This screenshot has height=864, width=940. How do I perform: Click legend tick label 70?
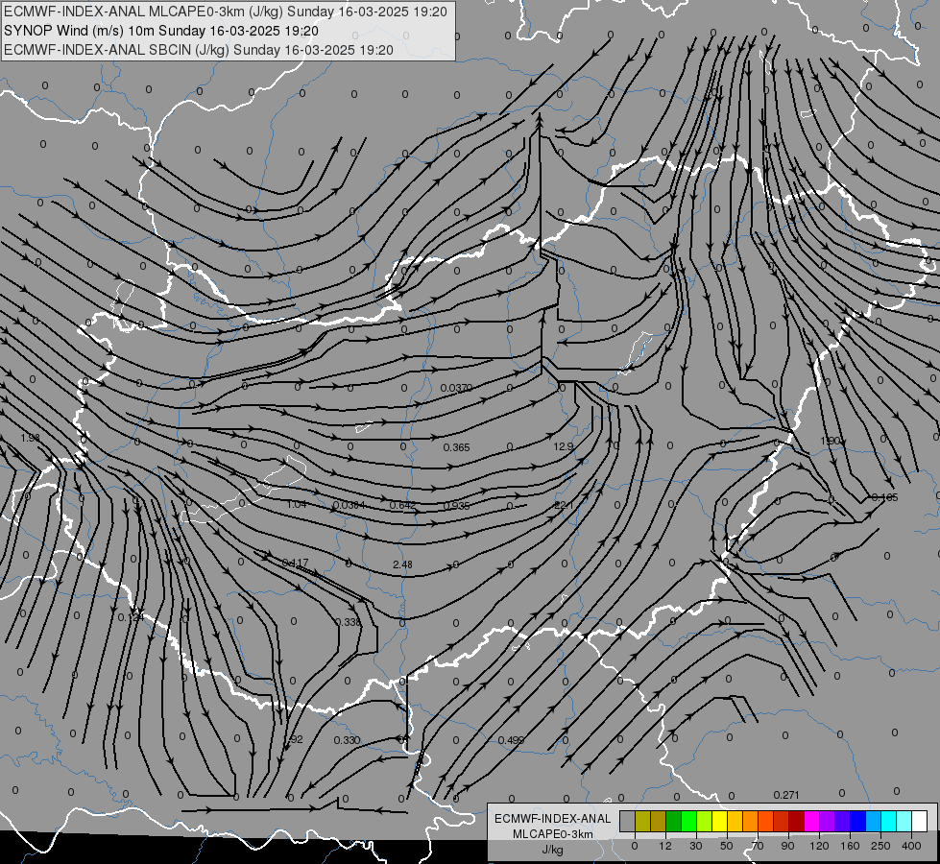point(758,846)
